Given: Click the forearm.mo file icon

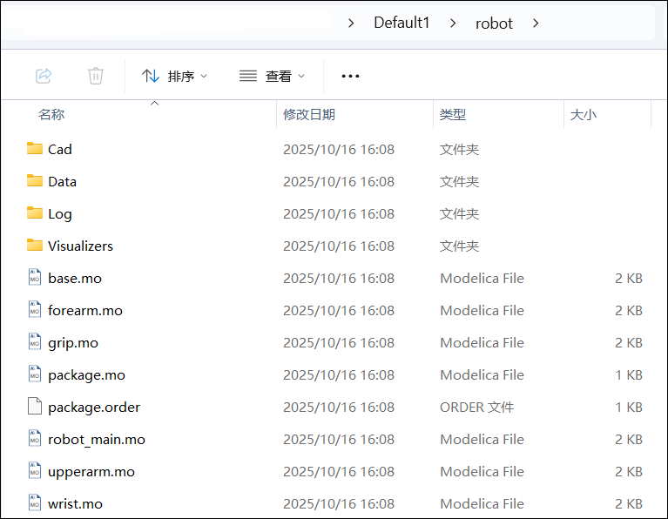Looking at the screenshot, I should tap(35, 309).
